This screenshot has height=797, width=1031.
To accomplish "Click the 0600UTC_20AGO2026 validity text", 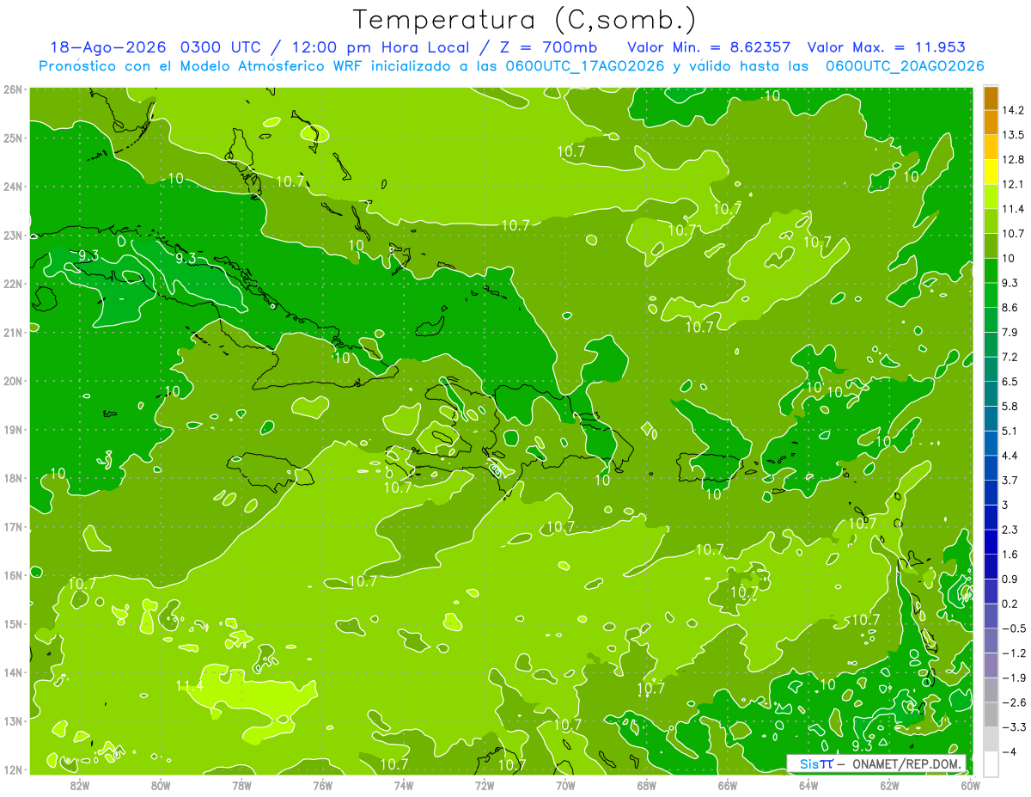I will pyautogui.click(x=904, y=66).
